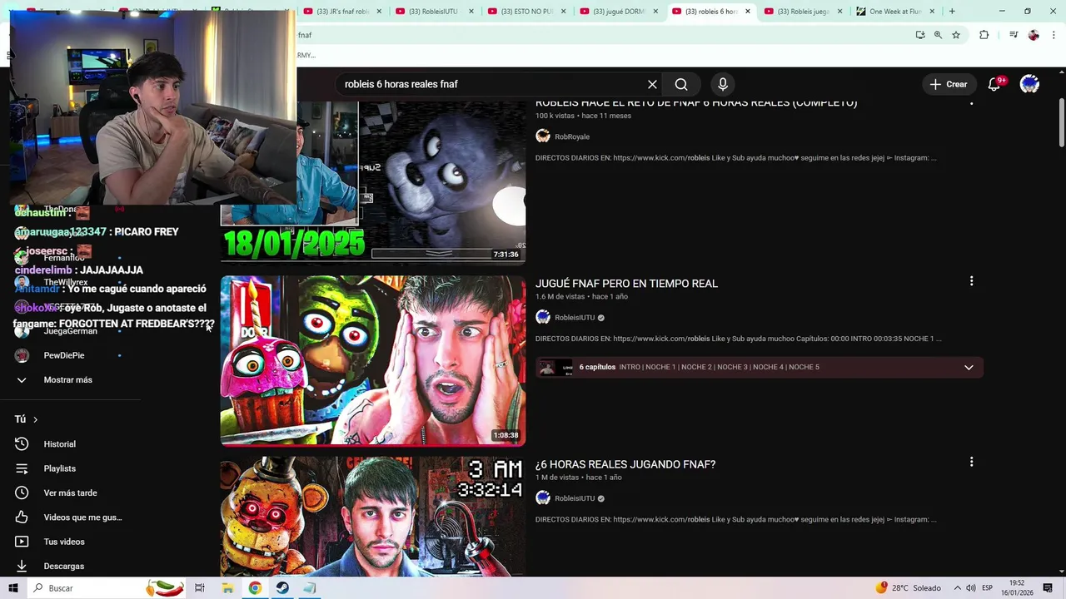1066x599 pixels.
Task: Open a new browser tab with plus
Action: [x=952, y=12]
